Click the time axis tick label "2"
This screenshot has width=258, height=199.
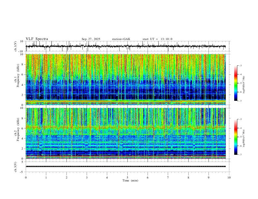(x=66, y=178)
